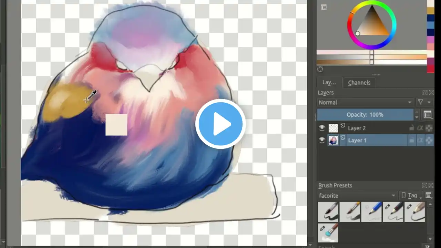This screenshot has width=441, height=248.
Task: Open the layer list display settings icon
Action: point(428,115)
